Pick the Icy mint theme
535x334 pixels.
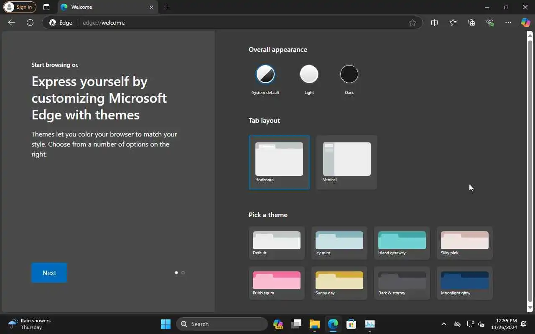(x=339, y=243)
